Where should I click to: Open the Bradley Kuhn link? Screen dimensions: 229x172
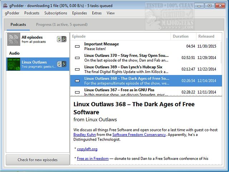[x=84, y=134]
